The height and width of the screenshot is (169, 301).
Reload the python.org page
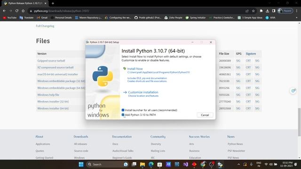click(x=17, y=11)
